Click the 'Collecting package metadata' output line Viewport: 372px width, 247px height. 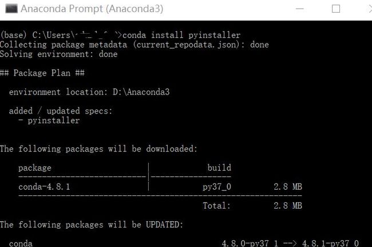point(134,45)
